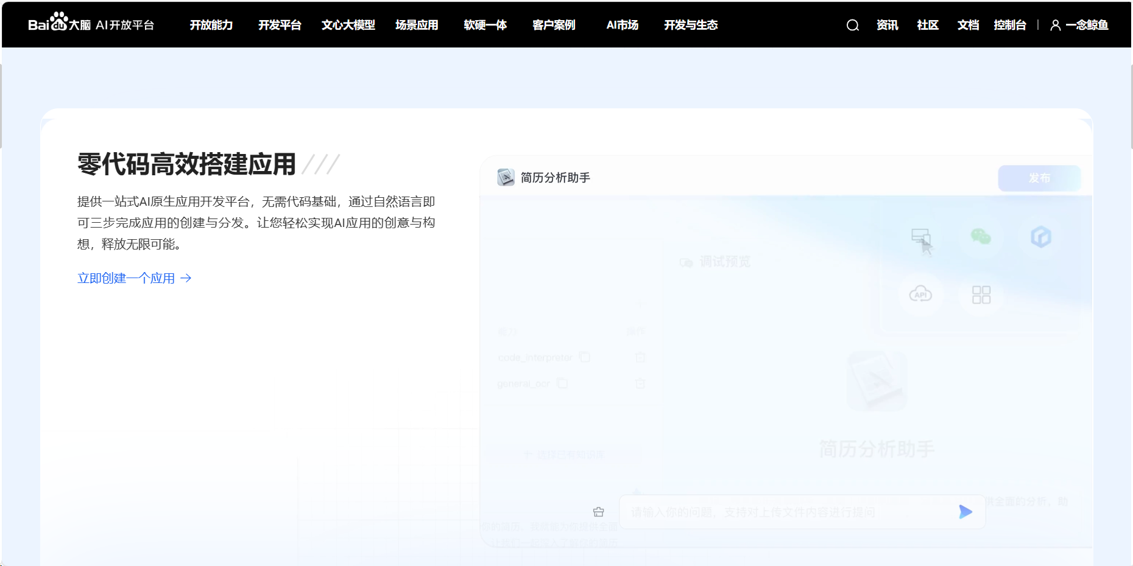Go to 控制台 from the top bar

(1010, 25)
